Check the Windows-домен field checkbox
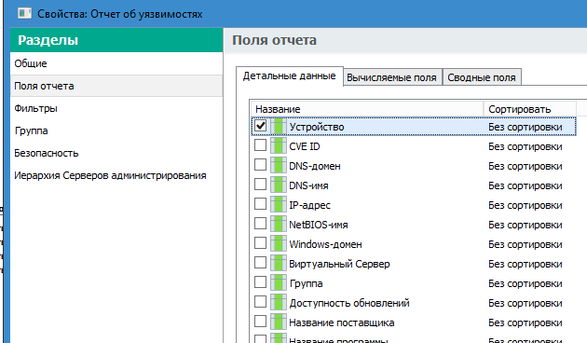 pyautogui.click(x=260, y=242)
